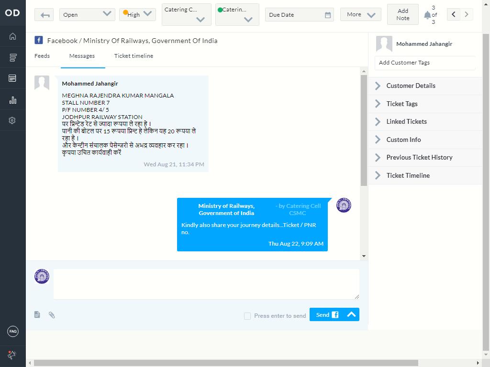Click Mohammed Jahangir's avatar in the message
This screenshot has height=367, width=490.
click(x=42, y=83)
